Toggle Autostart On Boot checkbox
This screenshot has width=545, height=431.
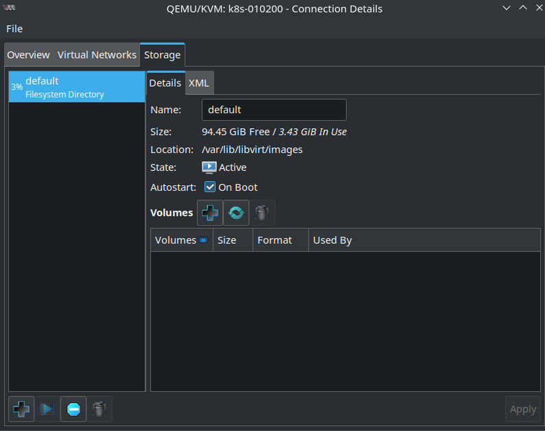click(210, 187)
